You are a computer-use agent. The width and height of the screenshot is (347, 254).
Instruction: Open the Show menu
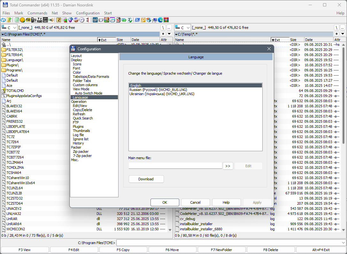tap(67, 13)
